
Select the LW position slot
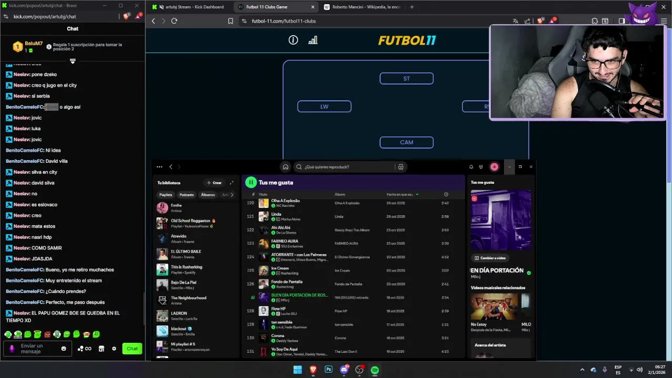[x=324, y=107]
